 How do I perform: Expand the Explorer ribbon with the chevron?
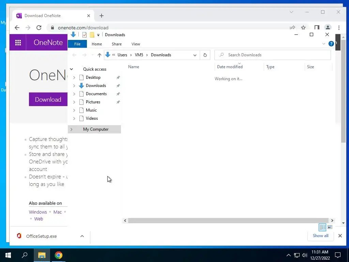pos(324,44)
